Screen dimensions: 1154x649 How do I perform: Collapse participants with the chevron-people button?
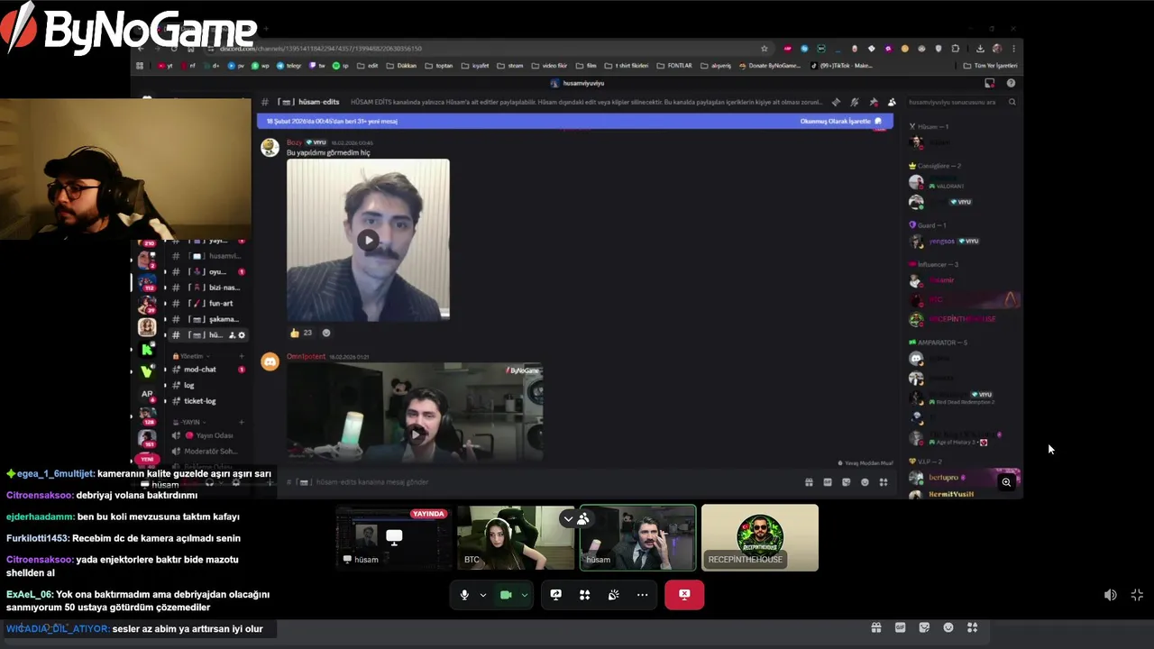pyautogui.click(x=576, y=518)
